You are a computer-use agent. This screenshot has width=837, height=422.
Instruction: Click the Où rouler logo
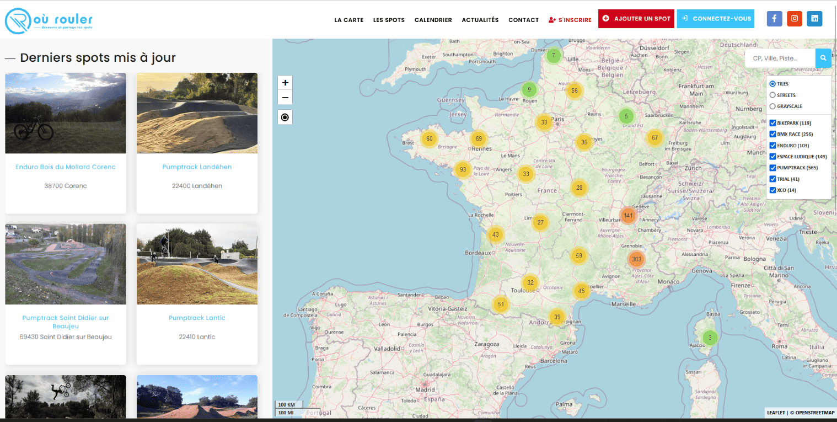[49, 21]
